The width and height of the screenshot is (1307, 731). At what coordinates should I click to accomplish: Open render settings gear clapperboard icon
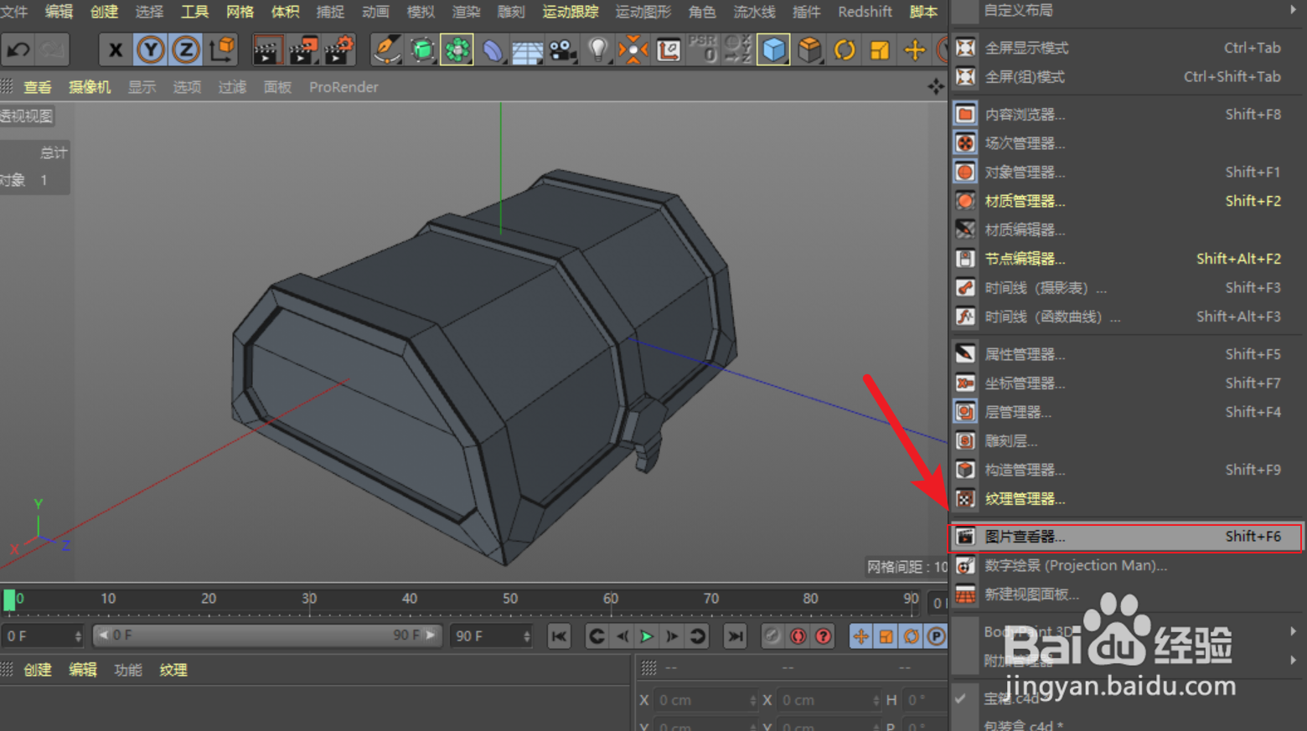pos(339,50)
